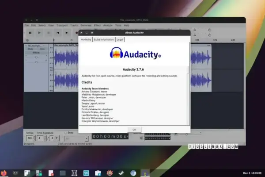Launch the screenshot tool from taskbar
The width and height of the screenshot is (265, 177).
pyautogui.click(x=74, y=173)
